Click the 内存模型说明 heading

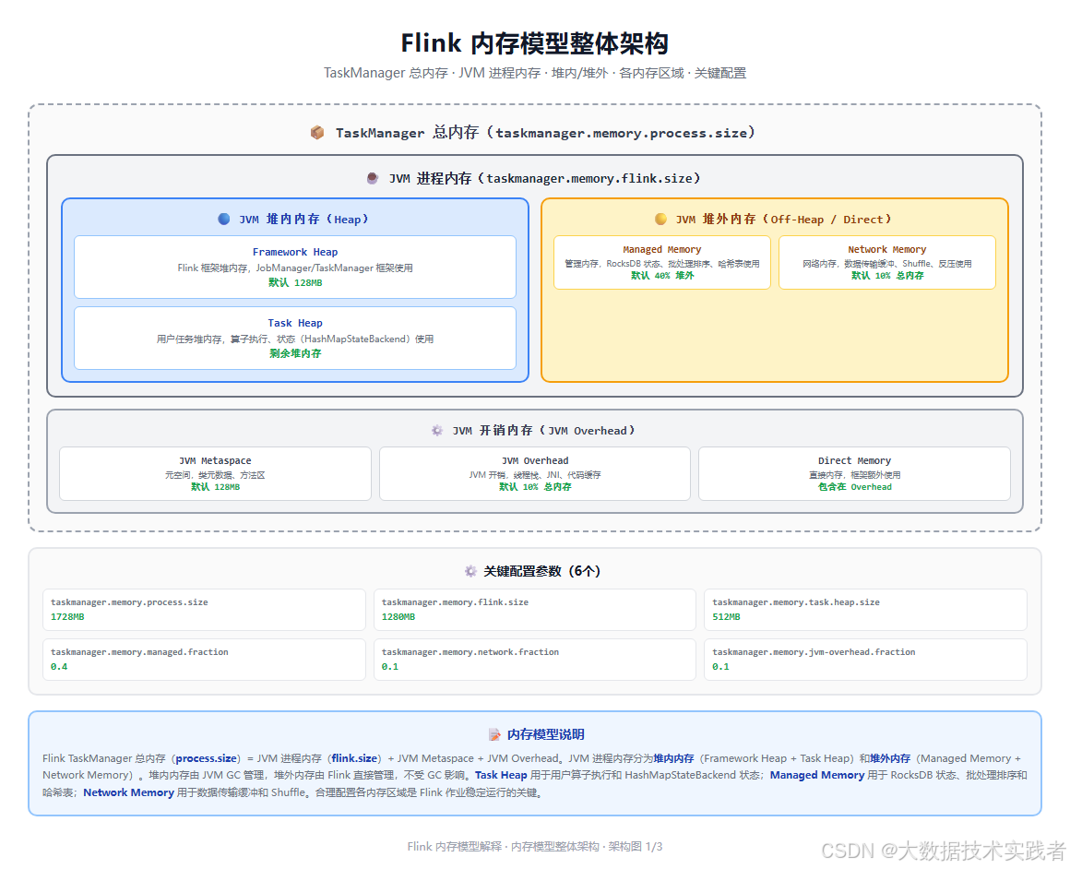tap(545, 734)
